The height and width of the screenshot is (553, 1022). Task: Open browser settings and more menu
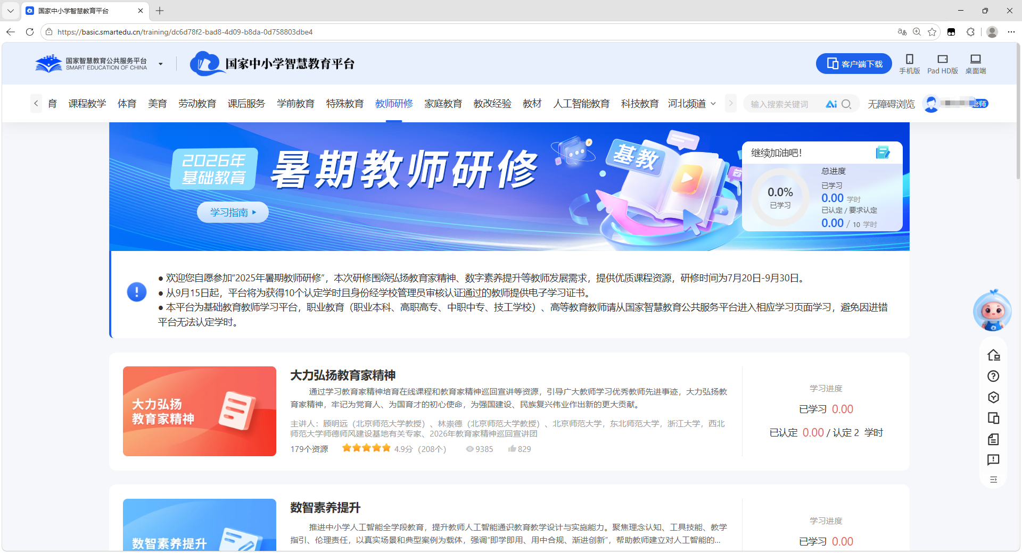tap(1011, 32)
